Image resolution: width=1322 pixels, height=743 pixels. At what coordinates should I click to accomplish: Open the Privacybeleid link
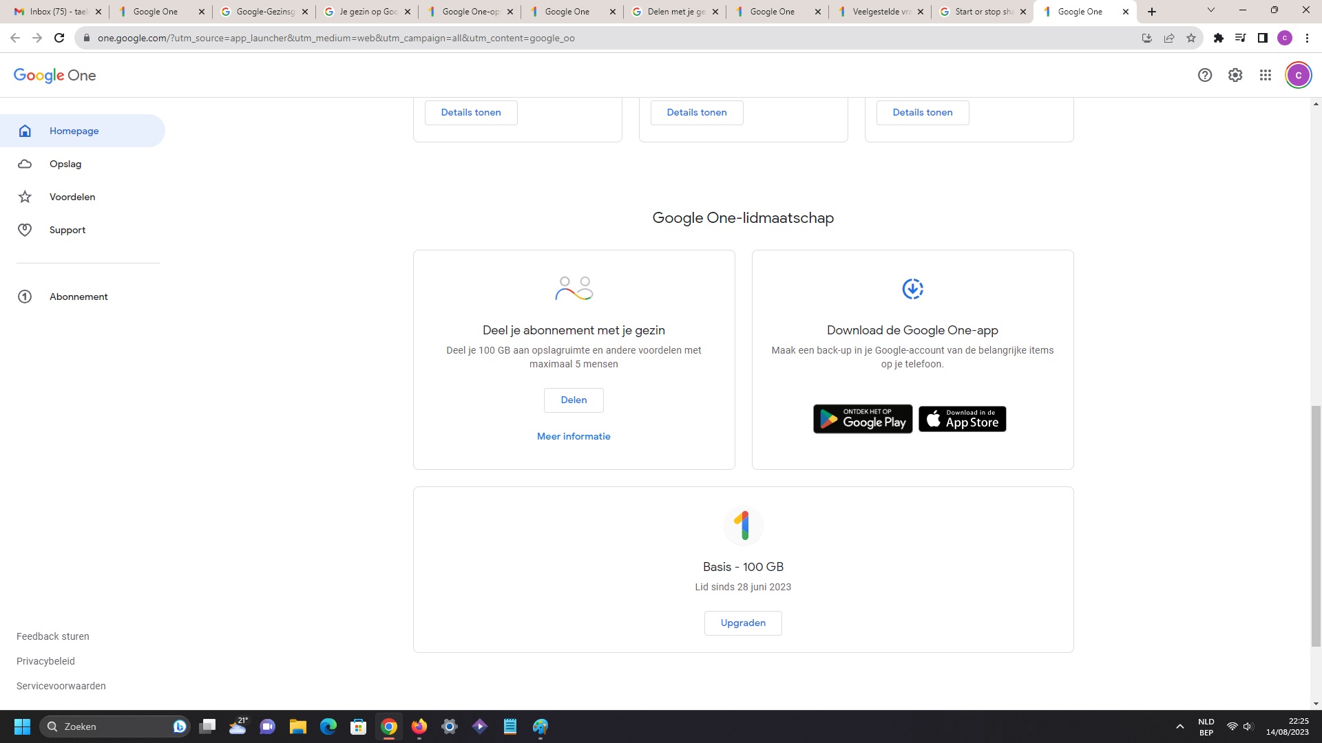click(45, 661)
